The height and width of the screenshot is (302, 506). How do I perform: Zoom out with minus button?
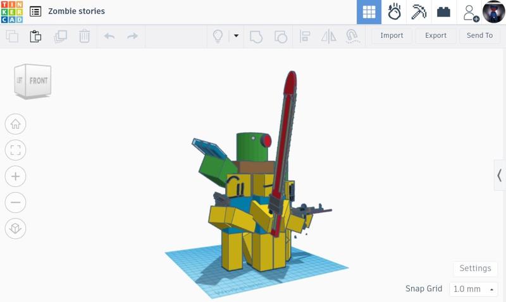click(x=15, y=202)
